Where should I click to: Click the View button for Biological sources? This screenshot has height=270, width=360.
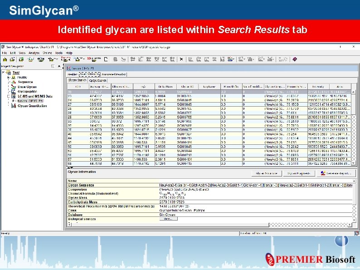(168, 219)
